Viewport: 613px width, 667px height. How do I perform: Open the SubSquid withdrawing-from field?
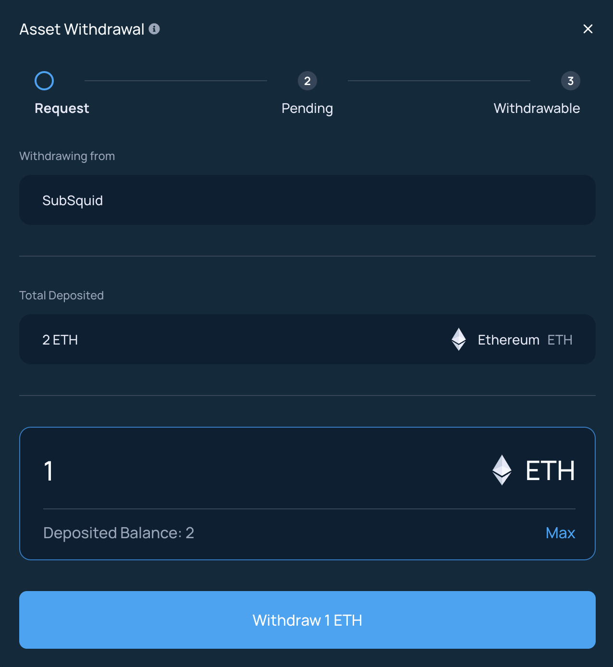(307, 200)
